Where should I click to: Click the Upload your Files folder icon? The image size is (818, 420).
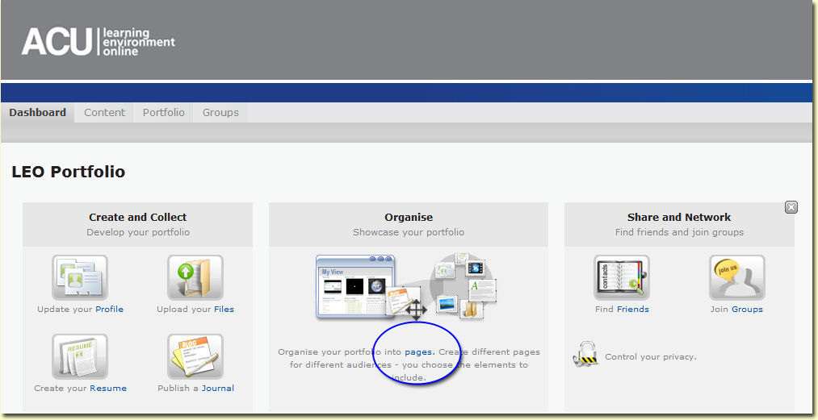195,278
